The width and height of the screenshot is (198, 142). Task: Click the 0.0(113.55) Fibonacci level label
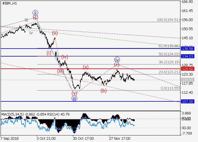click(171, 88)
